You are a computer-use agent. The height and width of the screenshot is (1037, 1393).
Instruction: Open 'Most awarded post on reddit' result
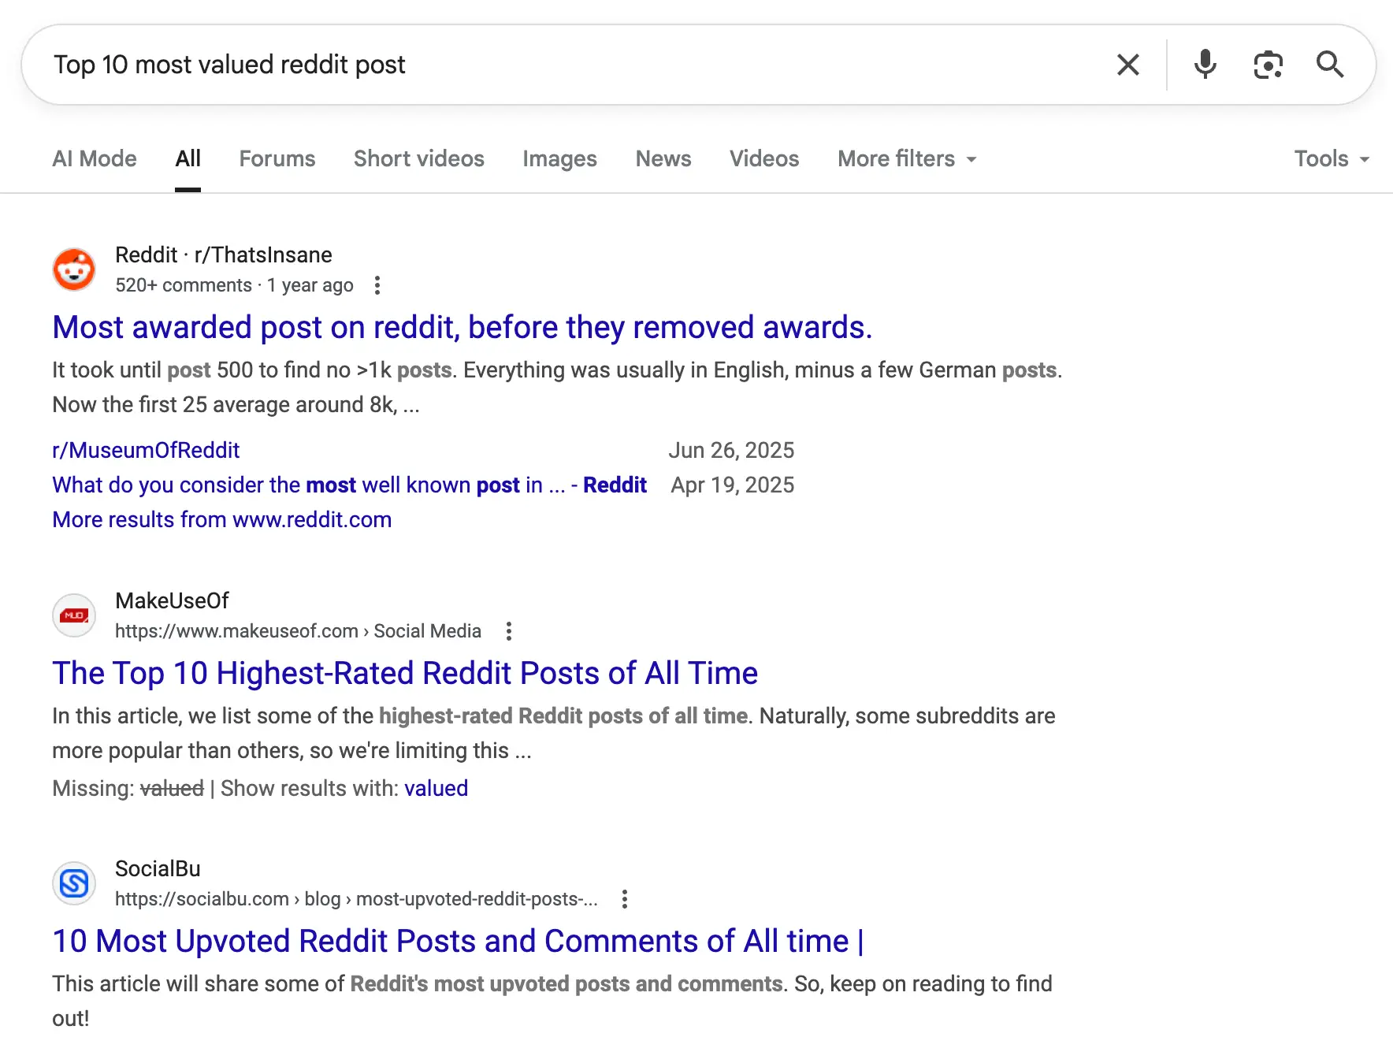(x=462, y=327)
